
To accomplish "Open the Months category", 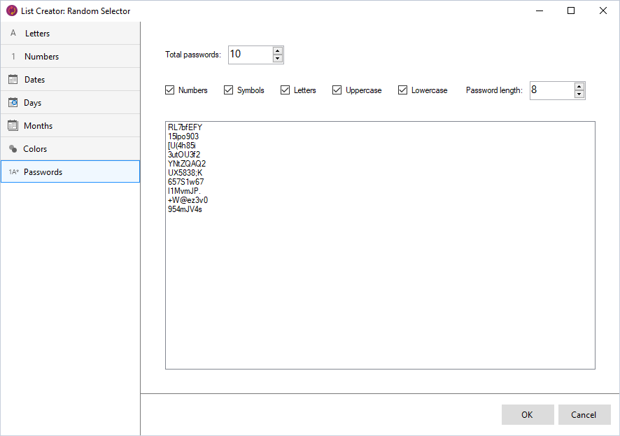I will point(71,126).
